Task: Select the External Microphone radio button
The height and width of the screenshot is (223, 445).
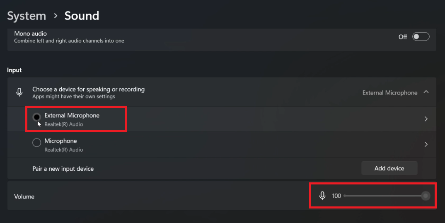Action: pos(36,117)
